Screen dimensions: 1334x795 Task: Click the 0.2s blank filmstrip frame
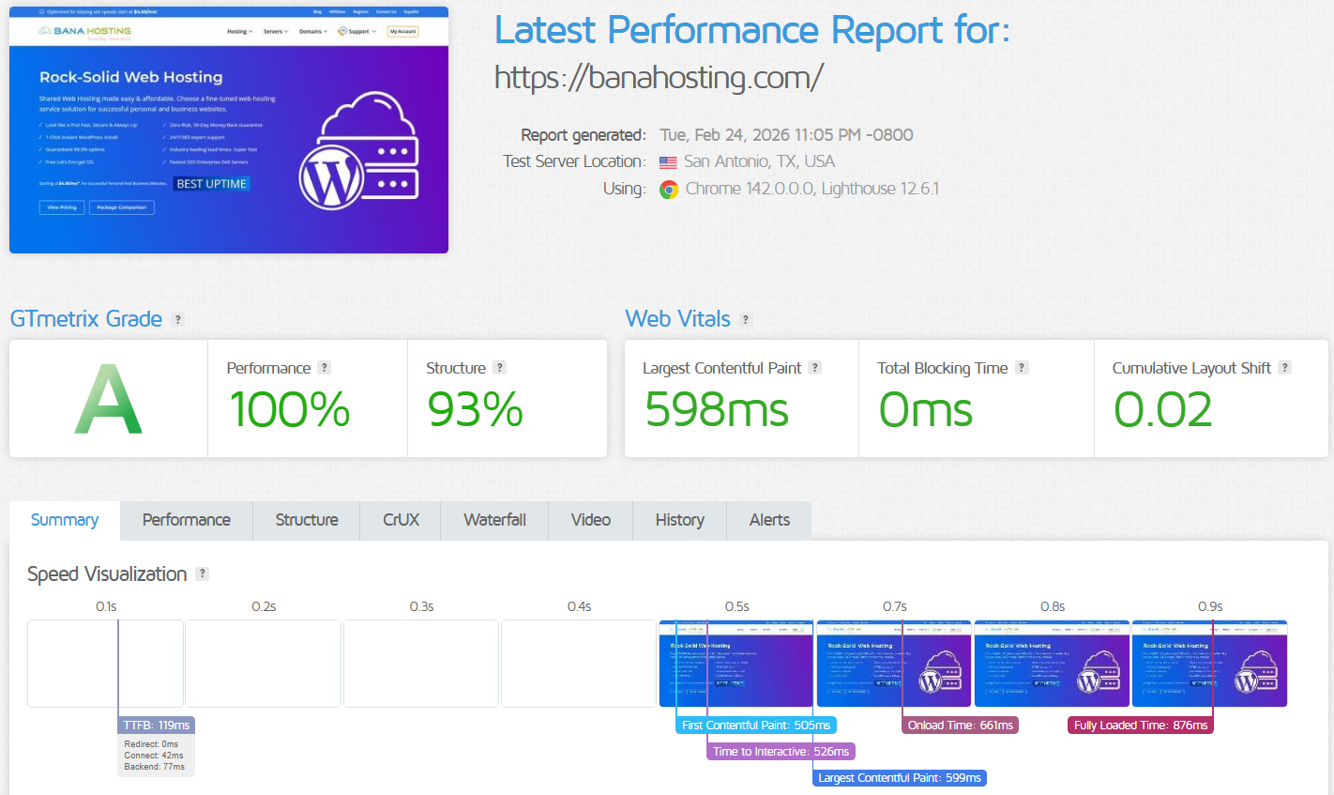point(263,664)
